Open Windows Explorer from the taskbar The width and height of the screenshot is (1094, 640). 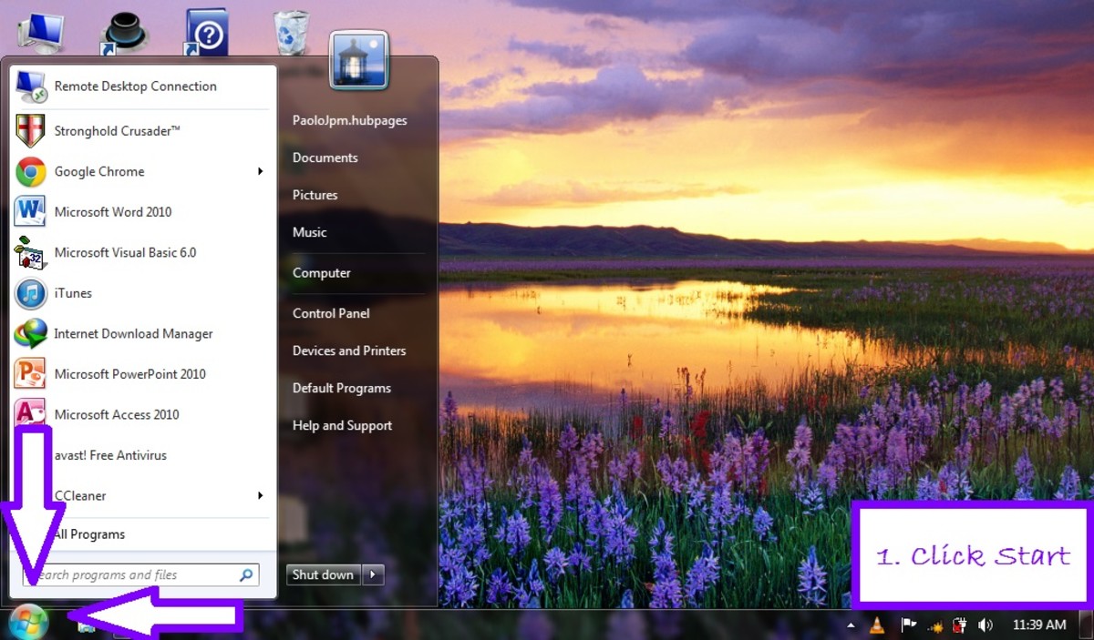pos(87,625)
